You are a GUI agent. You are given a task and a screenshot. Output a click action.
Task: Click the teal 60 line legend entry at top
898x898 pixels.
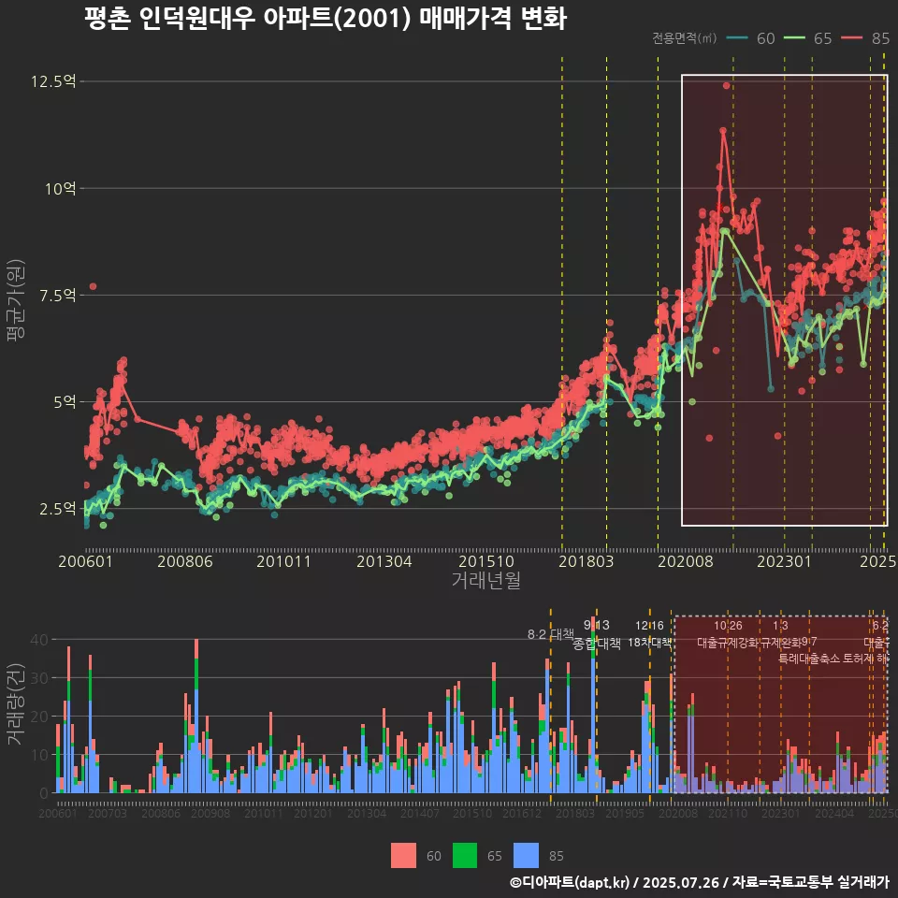click(x=750, y=38)
